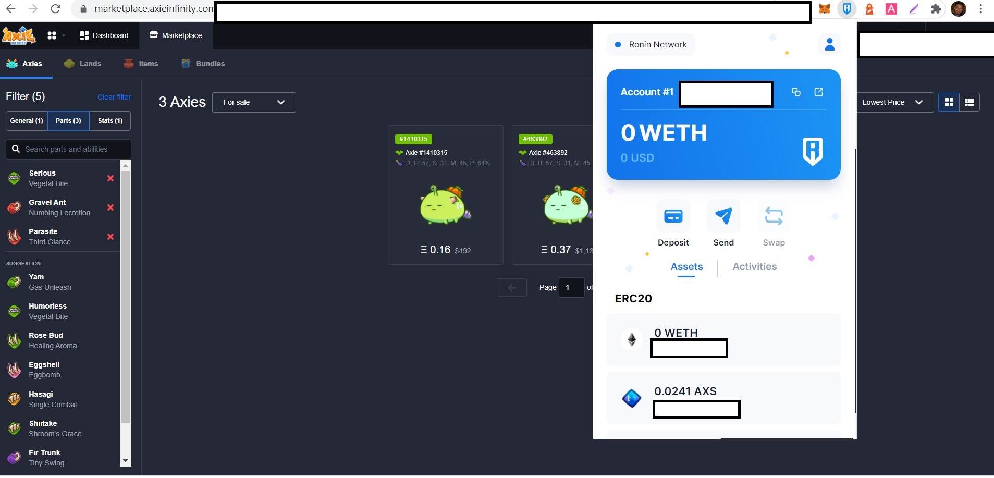
Task: Select the Axies category tab
Action: [x=24, y=64]
